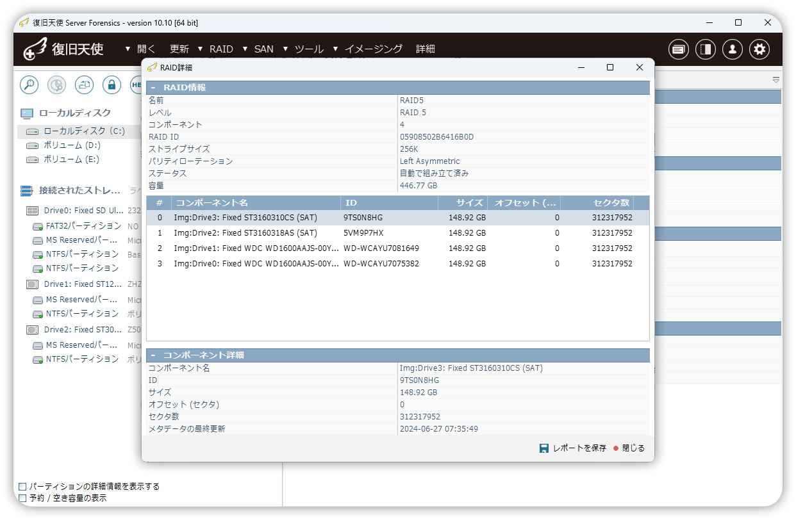Open the windows list icon in header
Screen dimensions: 796x520
tap(679, 49)
